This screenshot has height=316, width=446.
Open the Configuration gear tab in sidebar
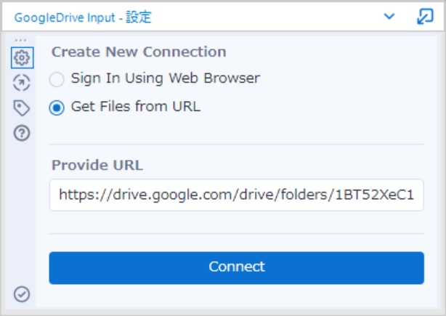[x=23, y=57]
